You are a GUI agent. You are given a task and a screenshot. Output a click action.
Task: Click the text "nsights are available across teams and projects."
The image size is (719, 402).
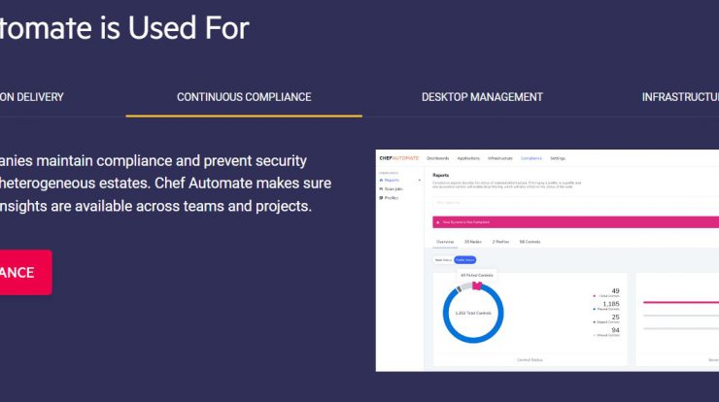[155, 206]
